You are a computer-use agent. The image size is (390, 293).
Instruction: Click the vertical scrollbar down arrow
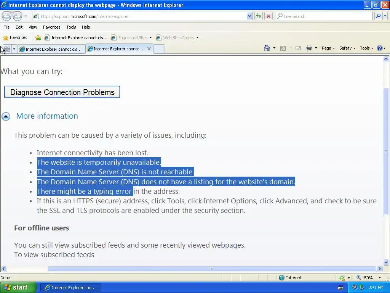pyautogui.click(x=386, y=262)
